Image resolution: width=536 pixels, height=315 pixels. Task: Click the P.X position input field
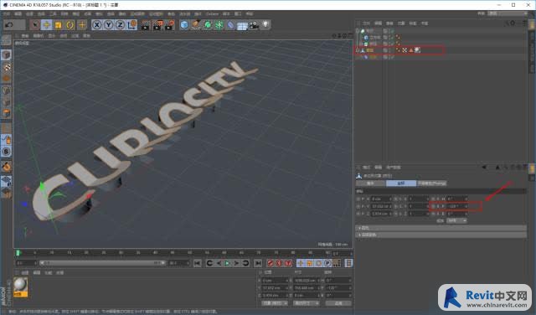pyautogui.click(x=382, y=199)
